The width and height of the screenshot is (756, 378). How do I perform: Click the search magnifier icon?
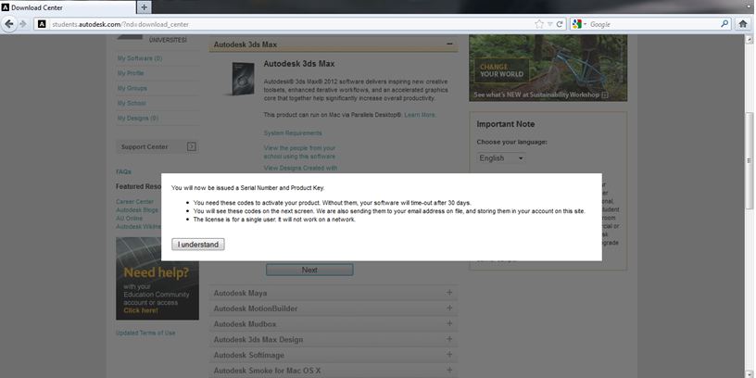pyautogui.click(x=724, y=24)
